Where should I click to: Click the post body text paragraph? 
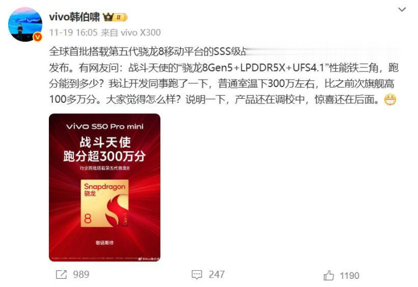223,76
